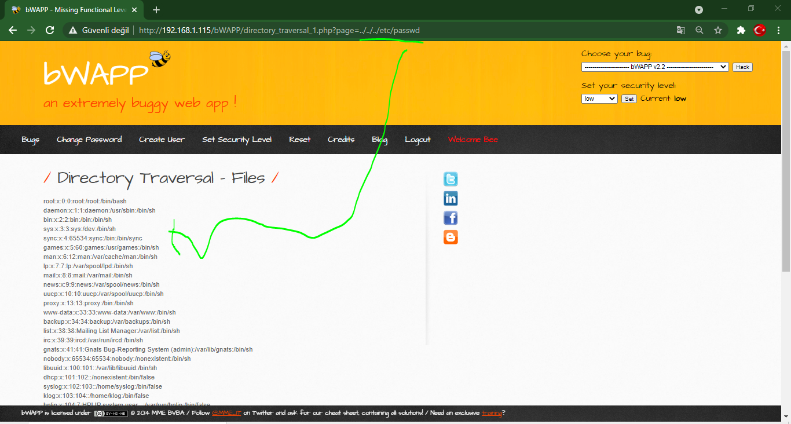Click the syslog:x:102:103 passwd line
This screenshot has width=791, height=424.
[102, 386]
